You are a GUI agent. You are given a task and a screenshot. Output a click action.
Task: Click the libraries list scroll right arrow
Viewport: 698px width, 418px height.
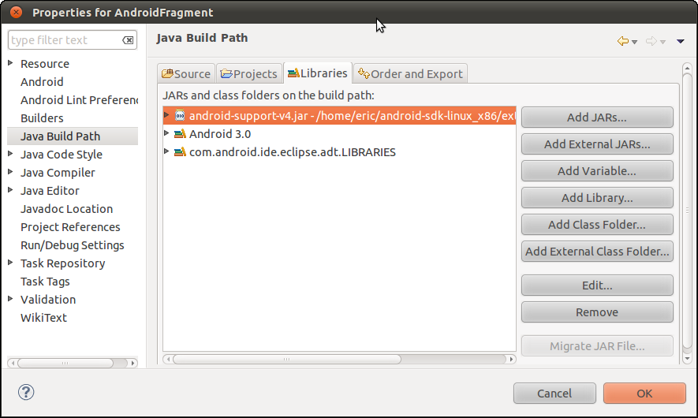pyautogui.click(x=512, y=359)
